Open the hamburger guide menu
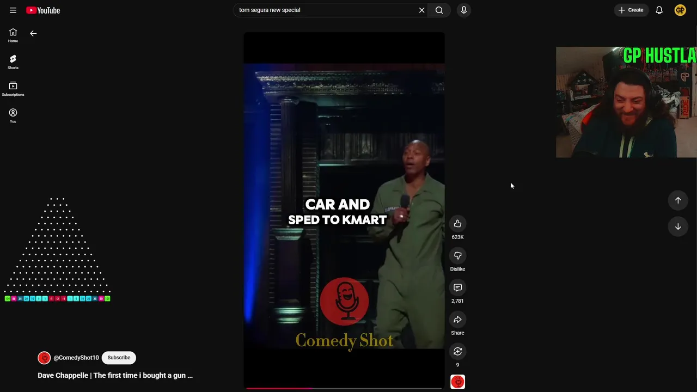Image resolution: width=697 pixels, height=392 pixels. (13, 10)
